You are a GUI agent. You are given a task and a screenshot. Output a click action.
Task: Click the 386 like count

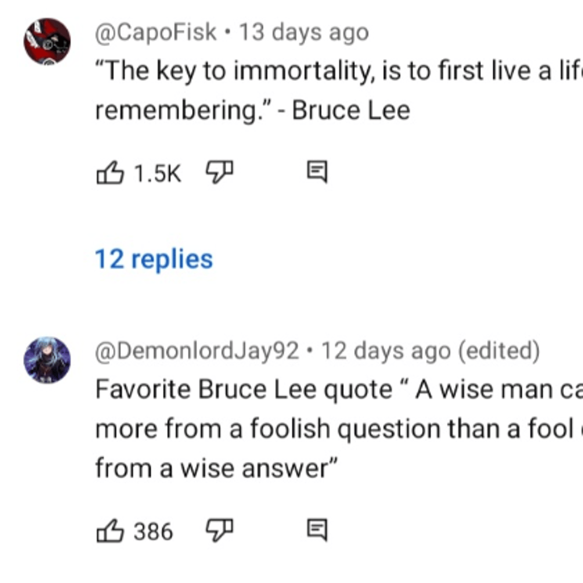[153, 531]
